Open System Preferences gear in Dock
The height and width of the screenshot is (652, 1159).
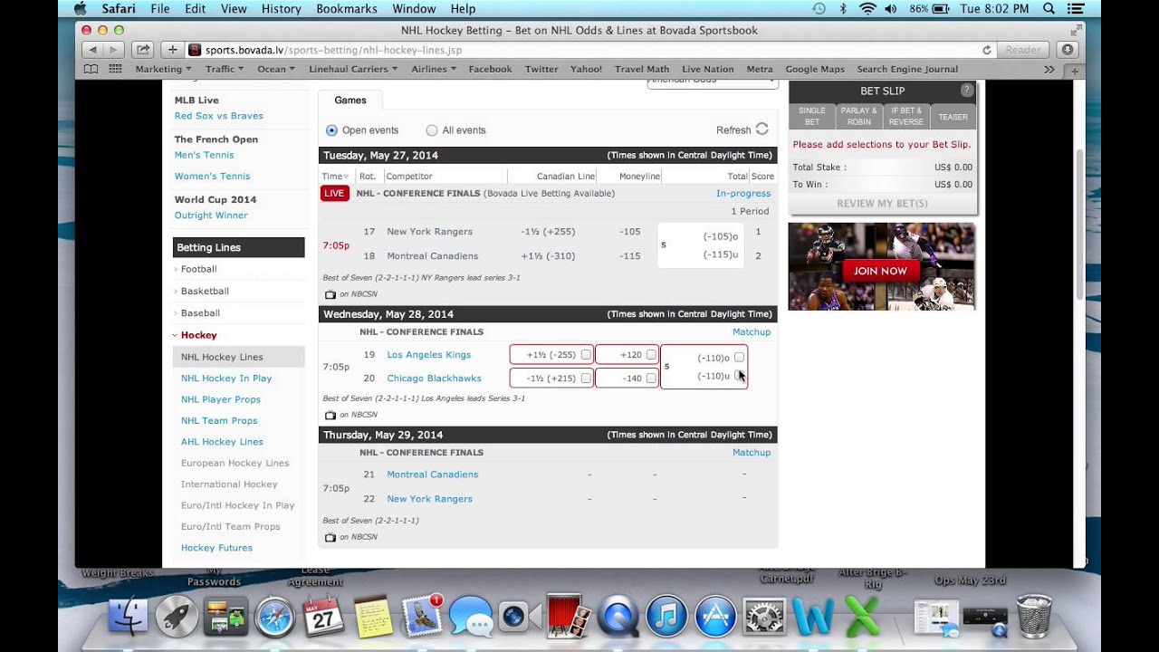764,618
